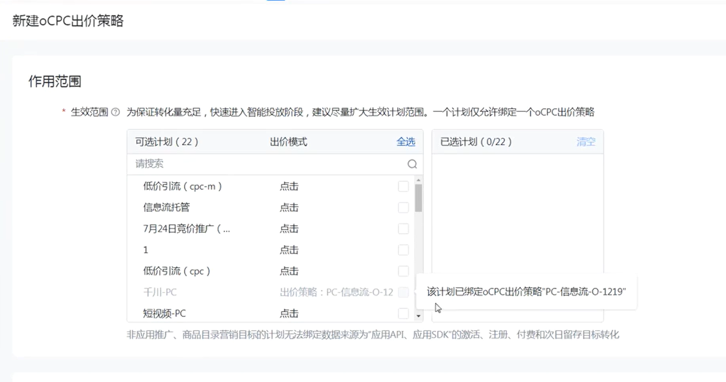This screenshot has height=382, width=726.
Task: Click the 7月24日竞价推广 plan name
Action: 187,229
